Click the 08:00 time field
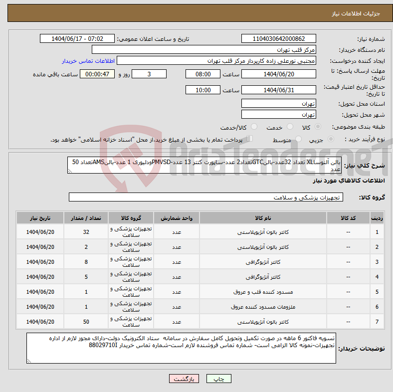This screenshot has width=393, height=392. (x=203, y=74)
